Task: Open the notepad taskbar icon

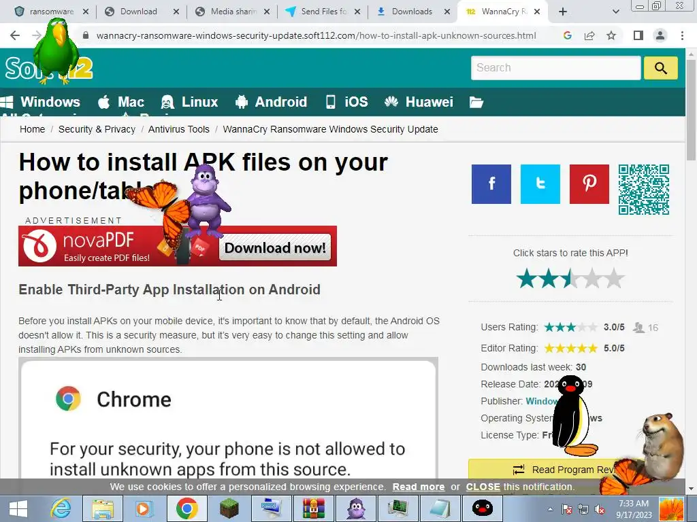Action: click(440, 508)
